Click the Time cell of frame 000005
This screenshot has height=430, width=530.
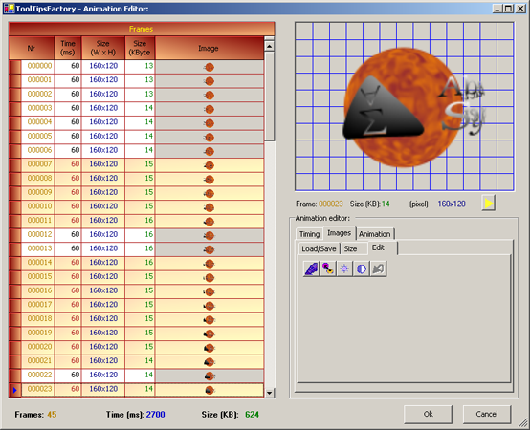click(68, 137)
